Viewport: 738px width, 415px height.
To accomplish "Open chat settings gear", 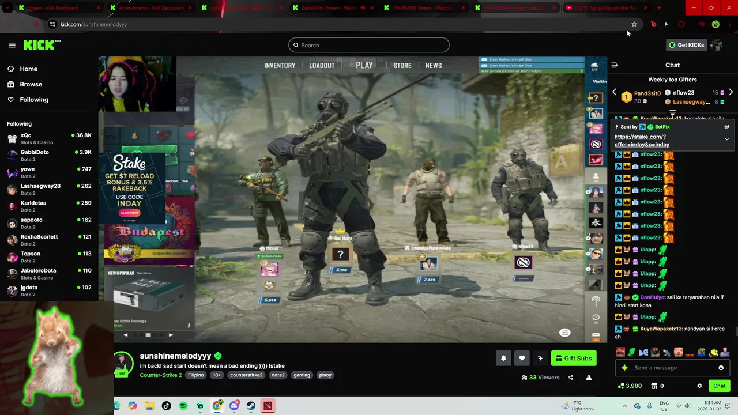I will tap(699, 386).
